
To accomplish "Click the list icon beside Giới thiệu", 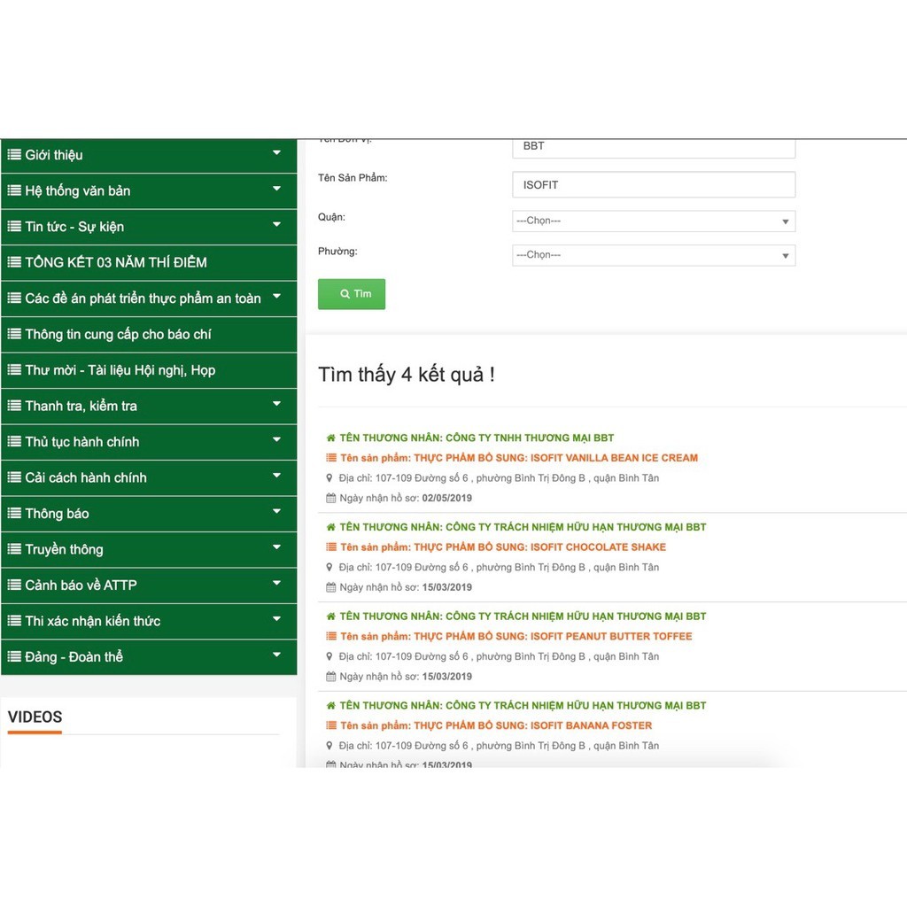I will click(14, 155).
